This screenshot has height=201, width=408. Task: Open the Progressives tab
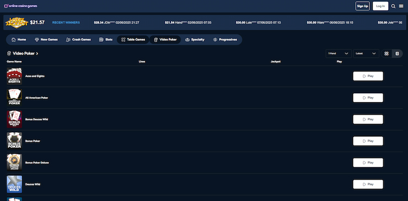point(225,40)
